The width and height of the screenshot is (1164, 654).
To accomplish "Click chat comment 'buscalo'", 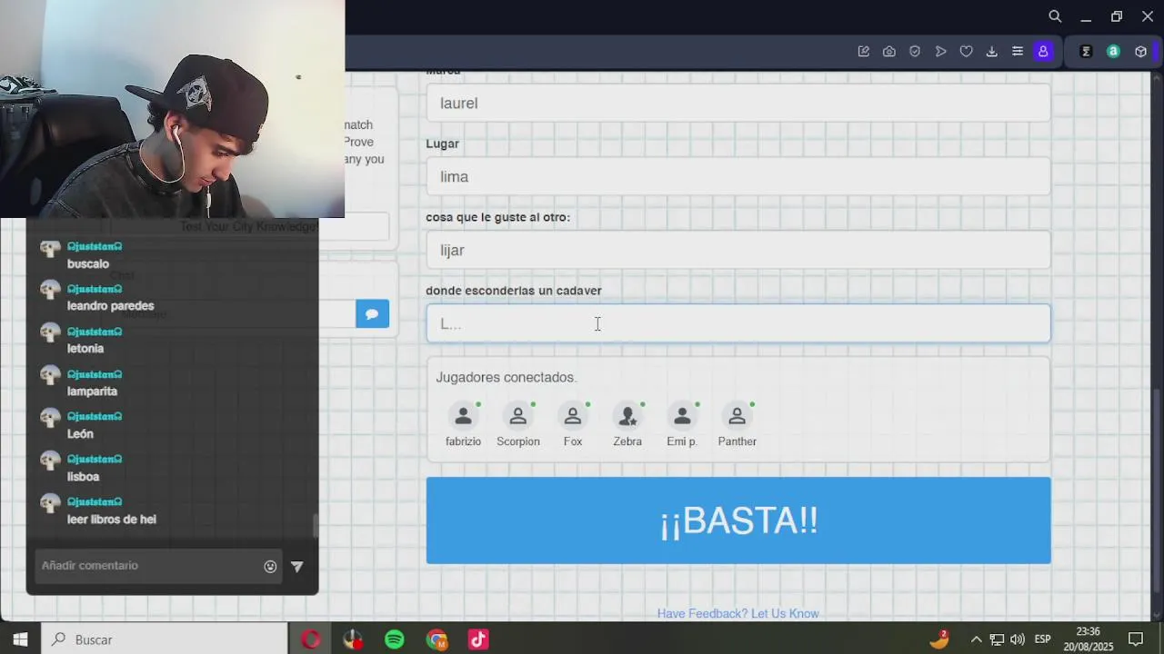I will coord(88,264).
